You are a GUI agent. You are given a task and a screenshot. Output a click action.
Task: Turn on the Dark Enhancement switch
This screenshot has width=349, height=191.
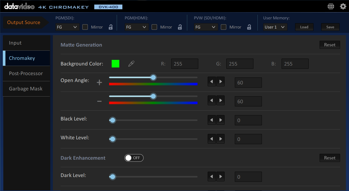tap(134, 158)
